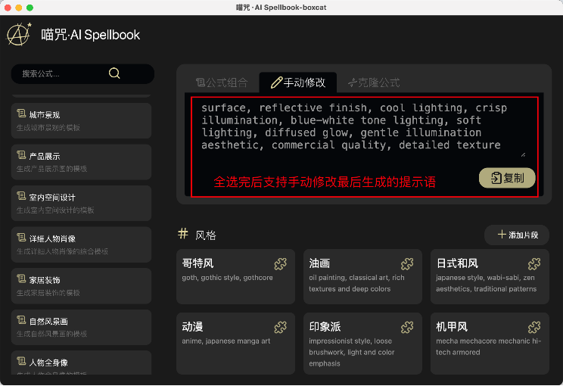This screenshot has width=563, height=386.
Task: Select the 人物全身像 formula
Action: (81, 363)
